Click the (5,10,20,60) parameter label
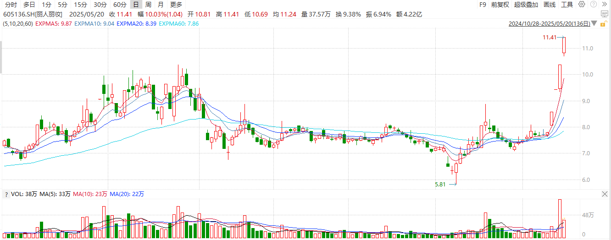 click(17, 23)
